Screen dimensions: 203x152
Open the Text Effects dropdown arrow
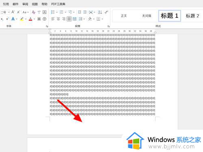[x=17, y=19]
